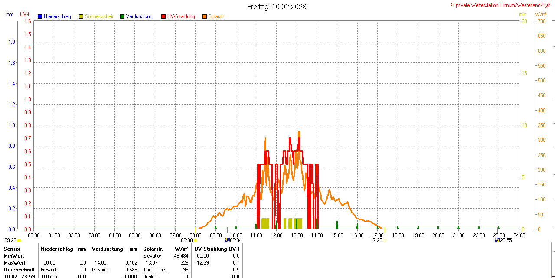Click the blue Niederschlag legend swatch

point(40,16)
